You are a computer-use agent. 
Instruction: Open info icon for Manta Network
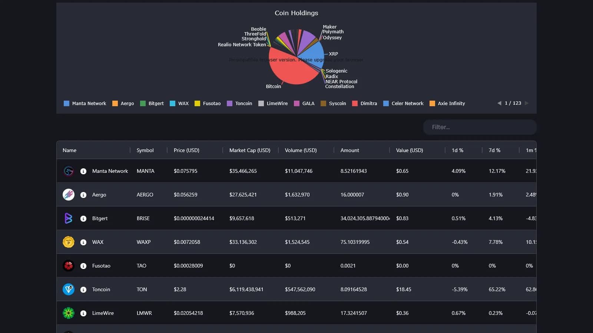83,171
